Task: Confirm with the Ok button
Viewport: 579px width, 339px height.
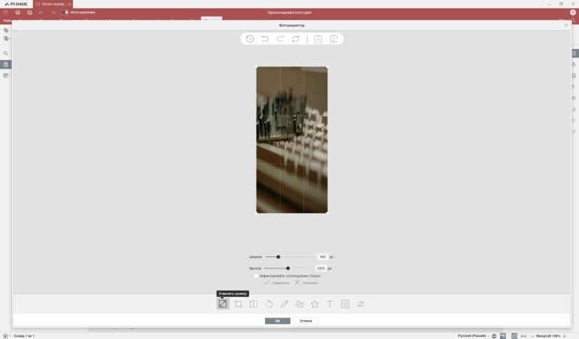Action: point(278,321)
